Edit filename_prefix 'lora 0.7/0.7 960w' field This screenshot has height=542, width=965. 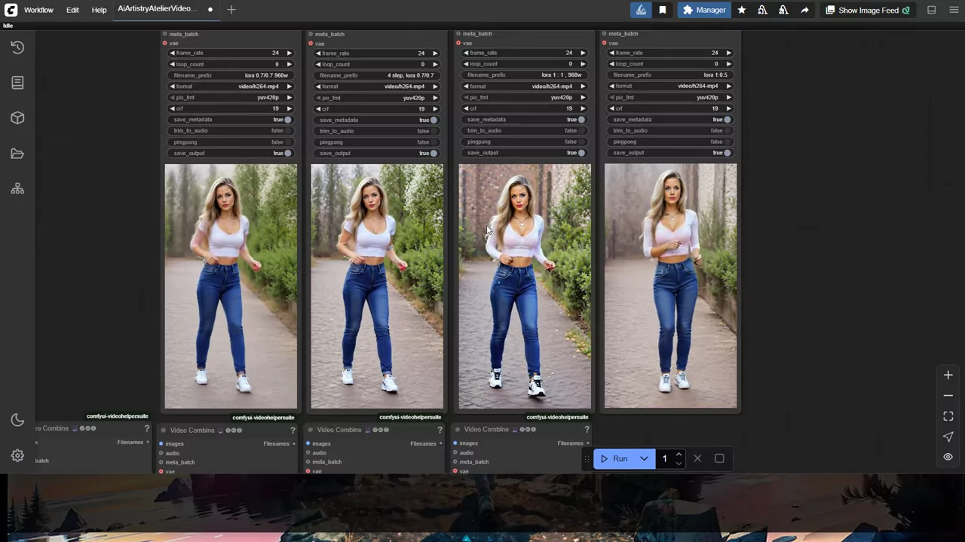231,75
